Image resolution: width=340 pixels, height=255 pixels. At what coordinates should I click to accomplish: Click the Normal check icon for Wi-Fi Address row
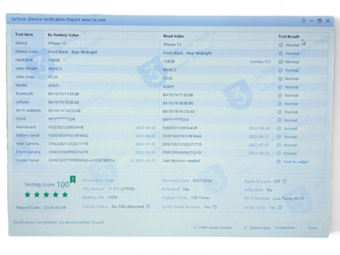[x=280, y=112]
